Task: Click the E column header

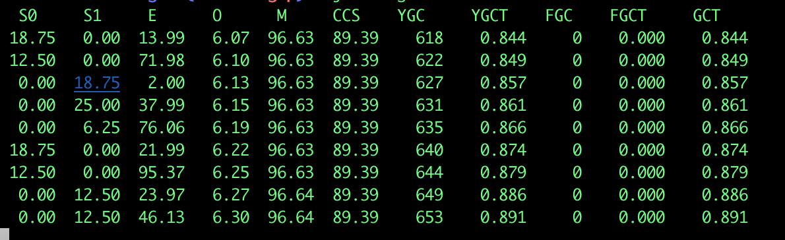Action: 152,16
